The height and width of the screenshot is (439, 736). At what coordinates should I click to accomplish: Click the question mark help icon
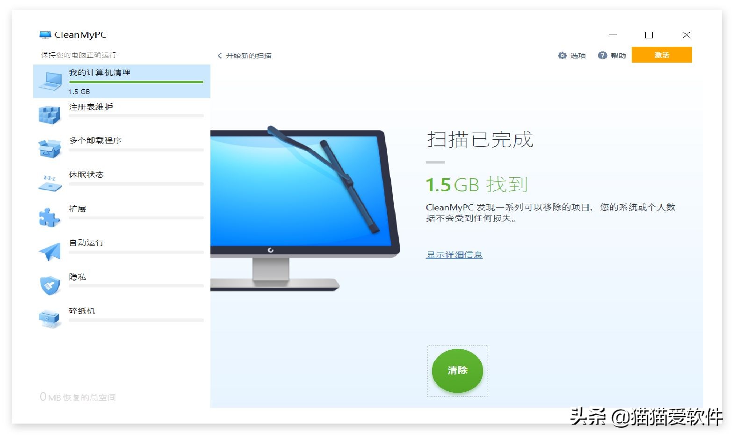point(602,55)
